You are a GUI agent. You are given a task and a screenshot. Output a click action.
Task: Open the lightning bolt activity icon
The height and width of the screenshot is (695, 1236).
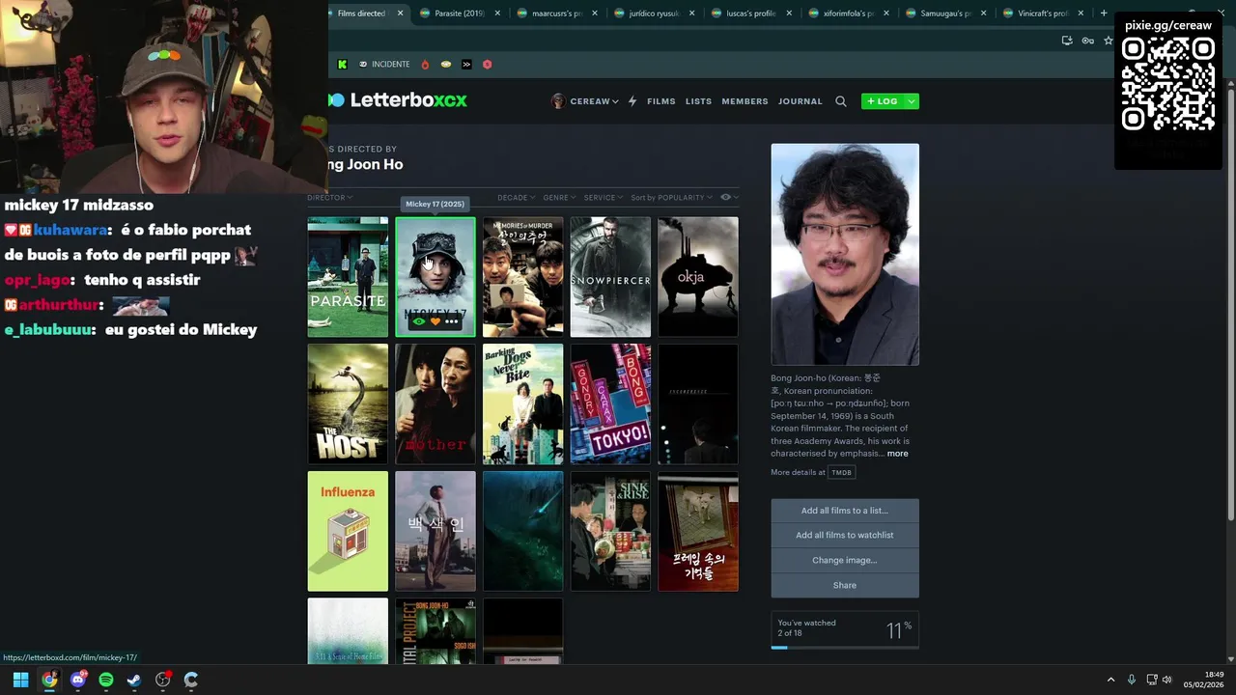click(632, 101)
